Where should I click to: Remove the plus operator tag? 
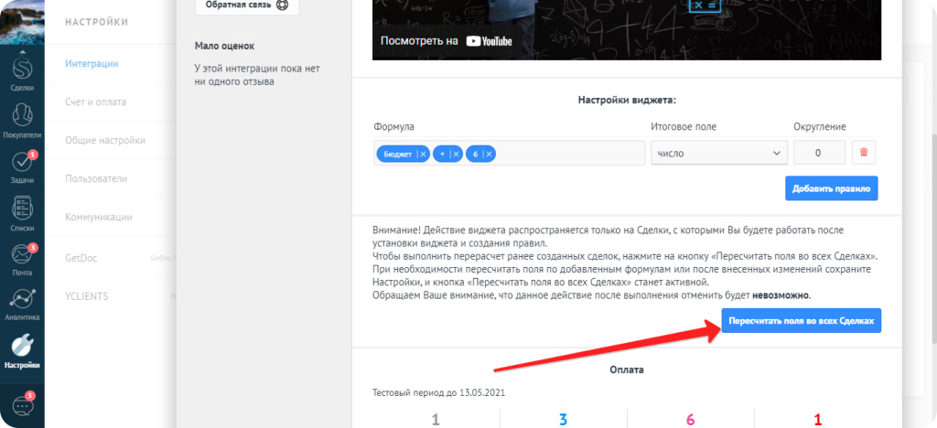pos(456,155)
